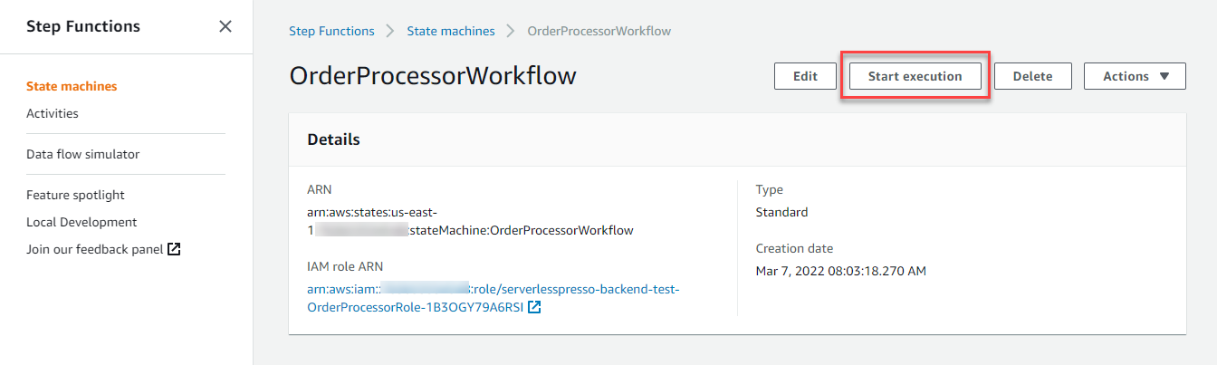This screenshot has height=365, width=1217.
Task: Close the Step Functions sidebar panel
Action: coord(225,26)
